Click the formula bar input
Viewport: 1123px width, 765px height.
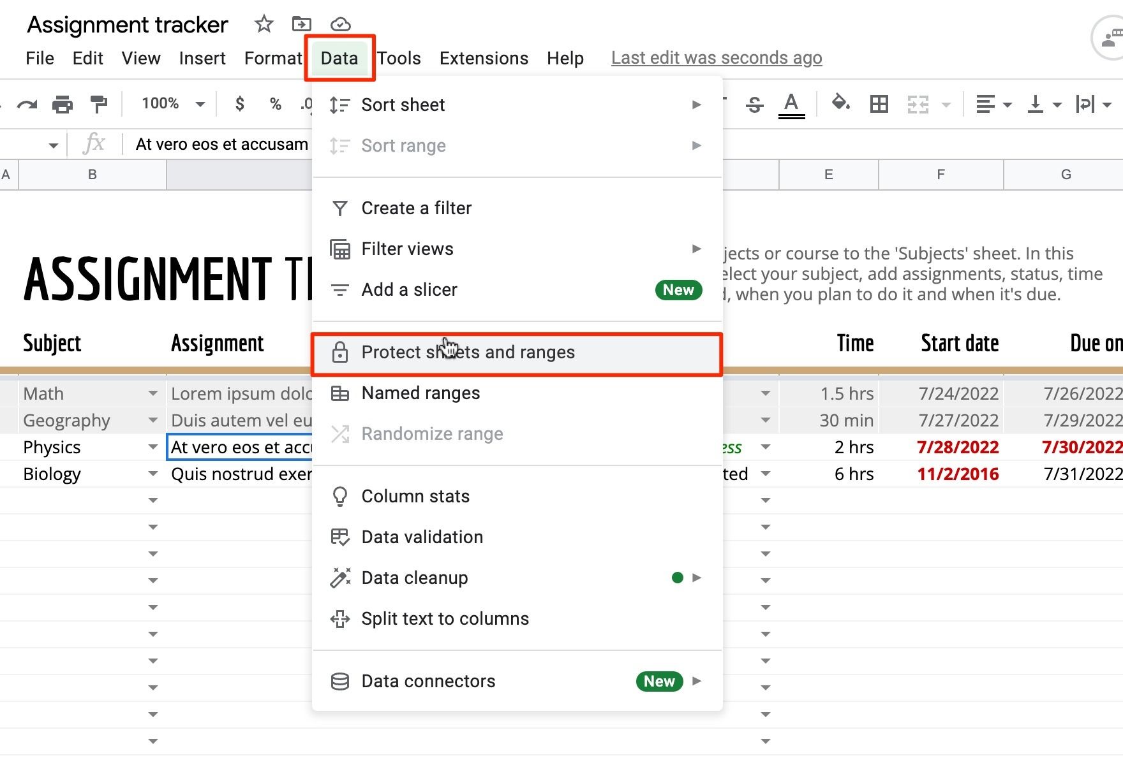pyautogui.click(x=221, y=144)
